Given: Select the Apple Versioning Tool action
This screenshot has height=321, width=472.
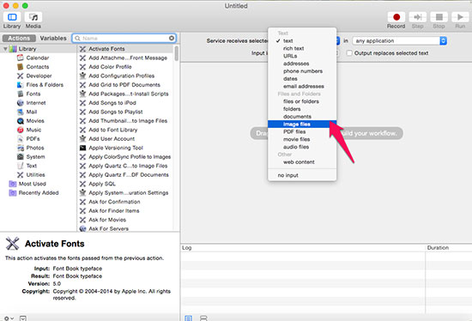Looking at the screenshot, I should tap(125, 148).
